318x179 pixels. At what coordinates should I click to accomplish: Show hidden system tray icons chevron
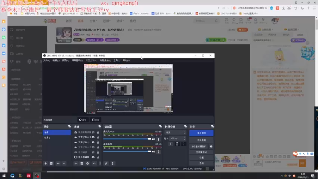(281, 176)
